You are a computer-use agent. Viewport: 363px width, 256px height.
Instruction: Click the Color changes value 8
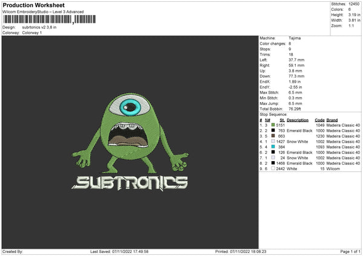coord(290,43)
